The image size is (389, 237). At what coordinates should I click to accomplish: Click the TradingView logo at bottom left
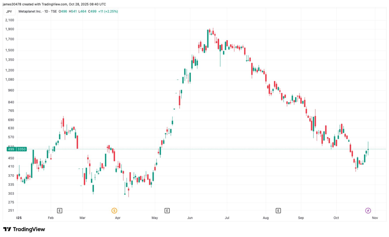coord(7,229)
